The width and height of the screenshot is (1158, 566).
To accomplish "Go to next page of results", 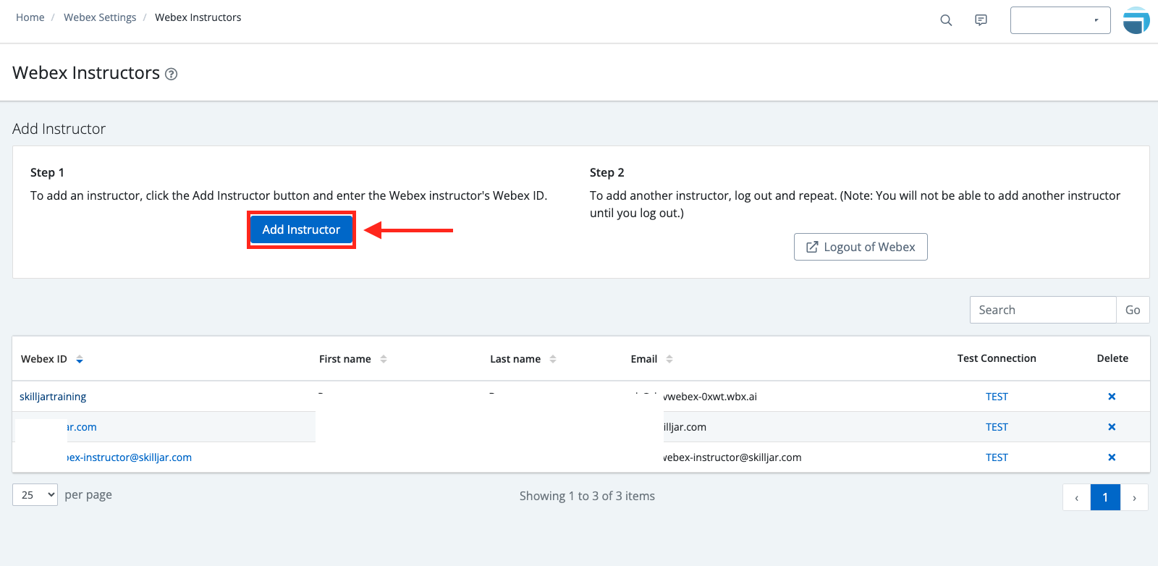I will [x=1134, y=497].
